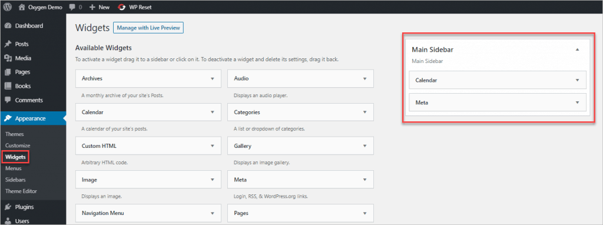The width and height of the screenshot is (603, 225).
Task: Click the plus icon next to New
Action: [x=92, y=7]
